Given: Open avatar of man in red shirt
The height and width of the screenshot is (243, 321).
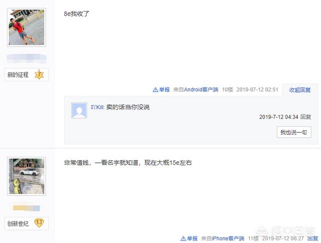Looking at the screenshot, I should (27, 28).
